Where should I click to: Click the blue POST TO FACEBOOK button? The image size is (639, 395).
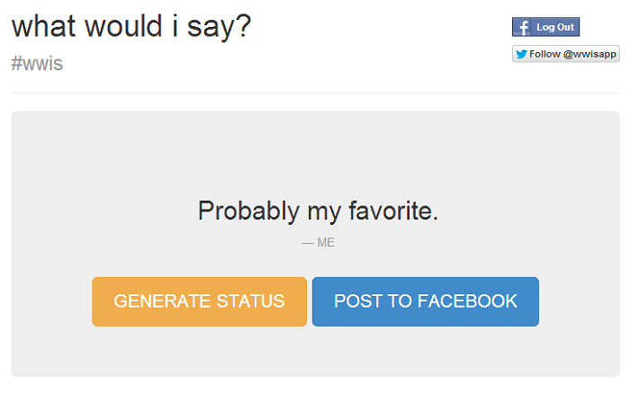[x=426, y=301]
